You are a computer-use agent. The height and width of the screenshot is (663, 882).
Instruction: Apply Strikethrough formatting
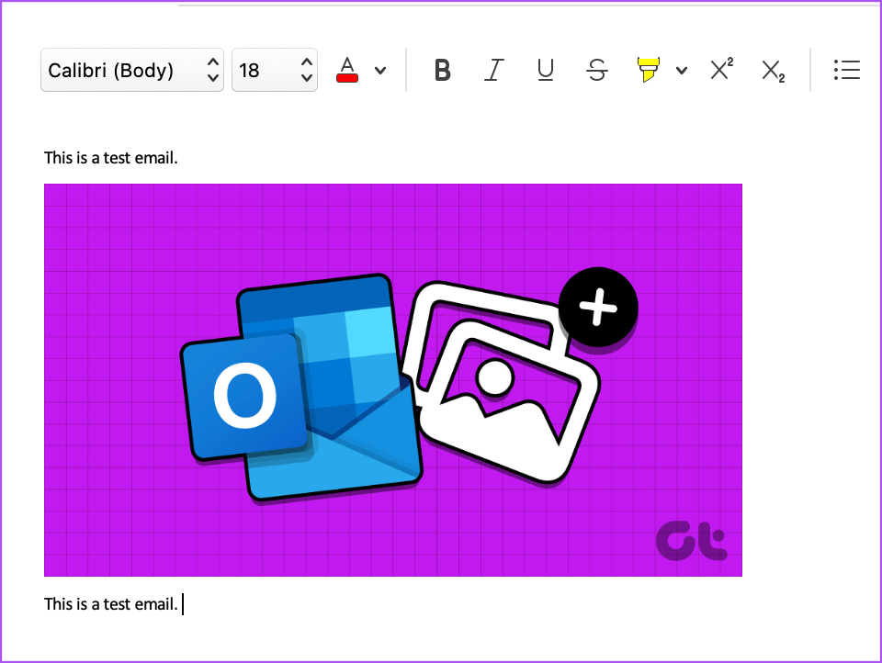tap(597, 71)
